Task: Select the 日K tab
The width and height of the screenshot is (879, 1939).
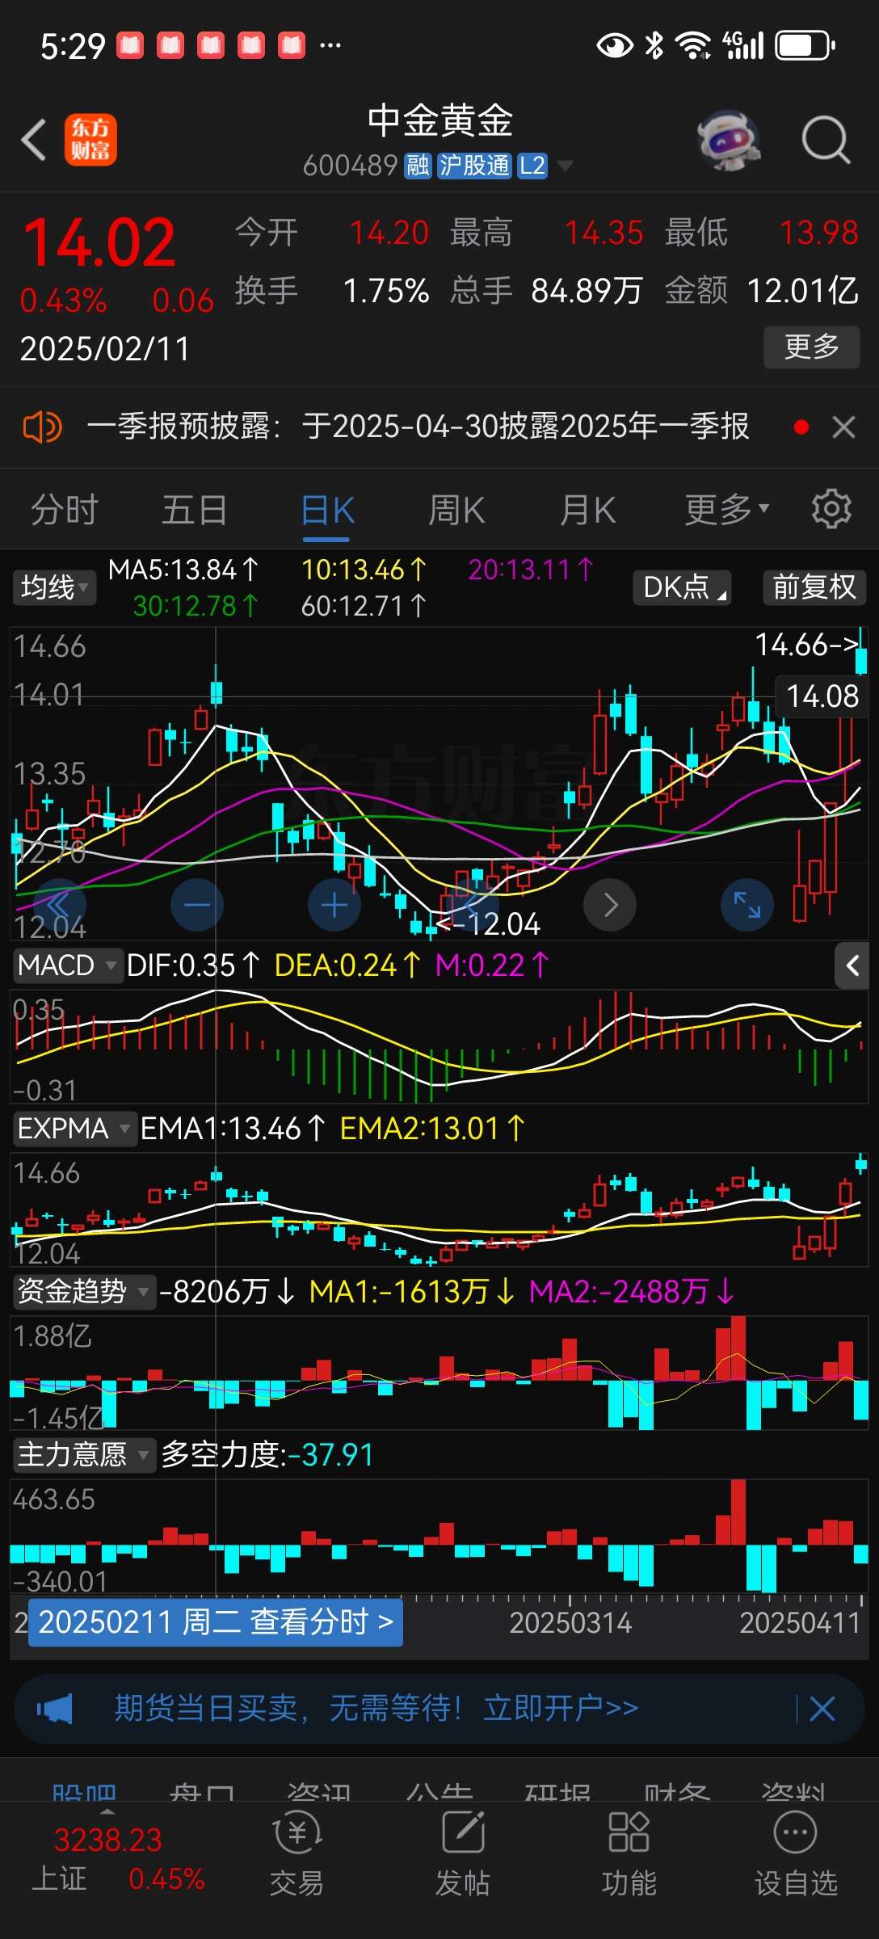Action: 326,510
